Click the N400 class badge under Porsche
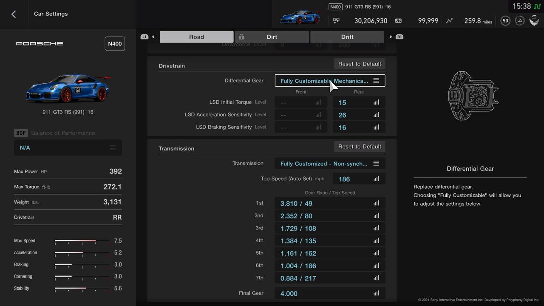Image resolution: width=544 pixels, height=306 pixels. (x=115, y=44)
